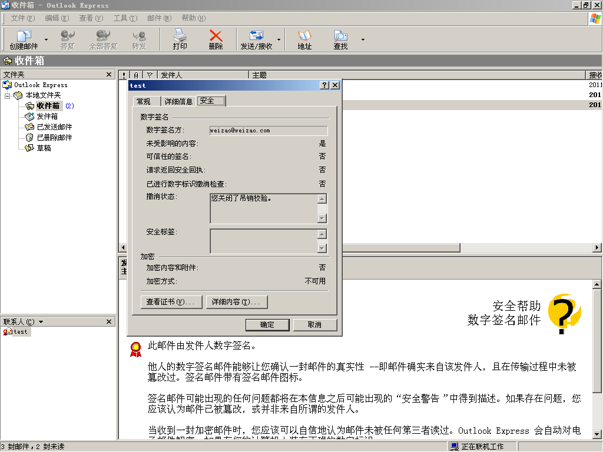Open the 编辑(E) menu
603x452 pixels.
57,18
